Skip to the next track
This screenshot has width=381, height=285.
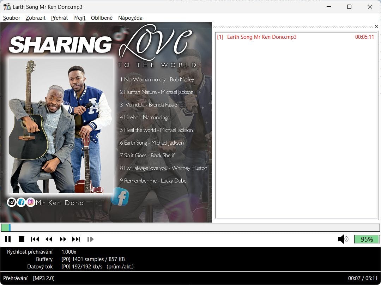tap(76, 239)
